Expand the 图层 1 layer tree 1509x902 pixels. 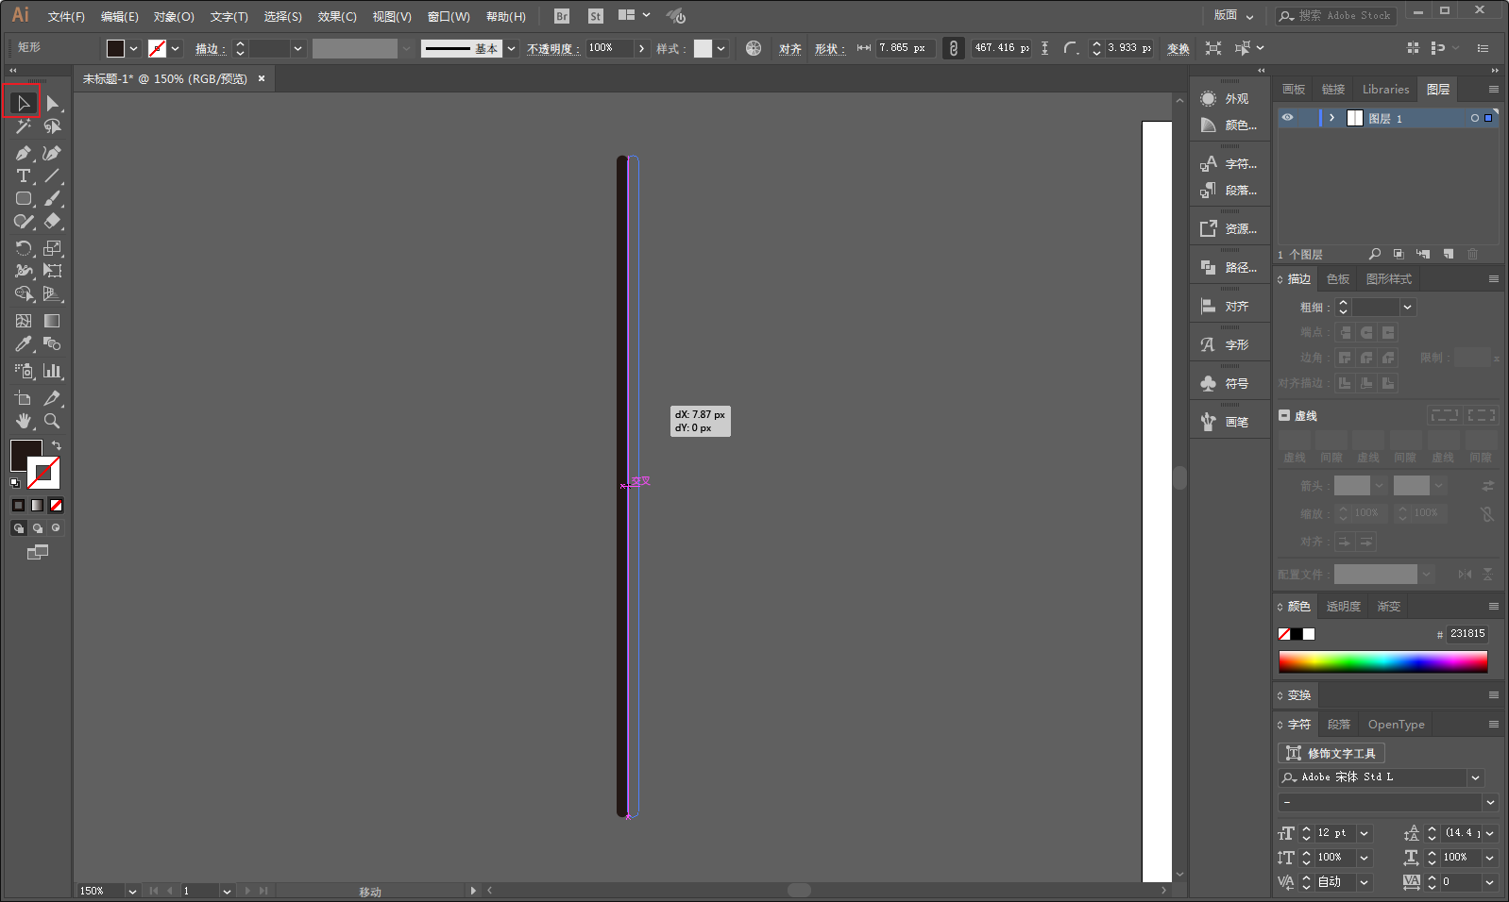tap(1331, 118)
